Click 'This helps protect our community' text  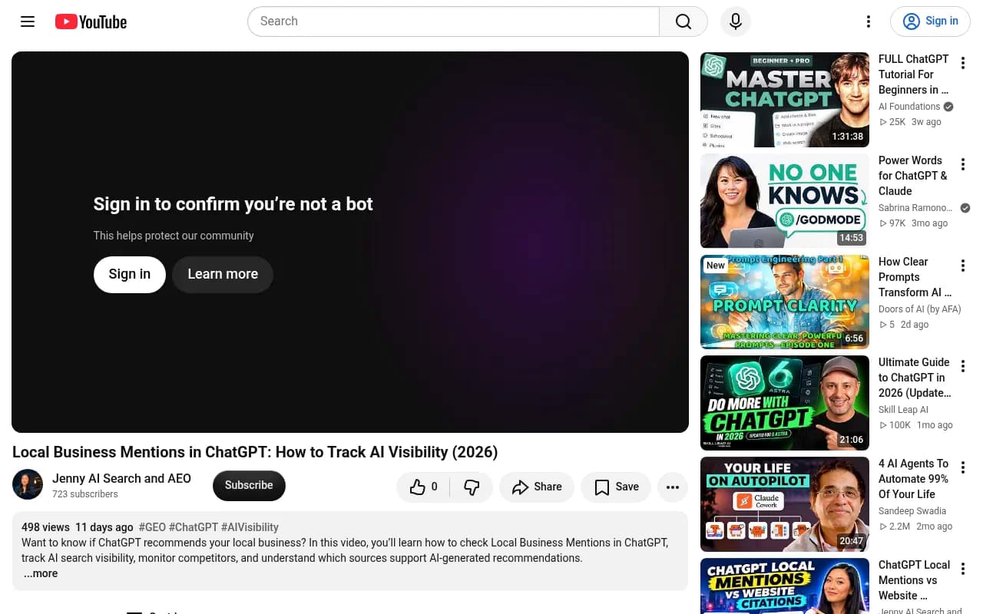(174, 236)
